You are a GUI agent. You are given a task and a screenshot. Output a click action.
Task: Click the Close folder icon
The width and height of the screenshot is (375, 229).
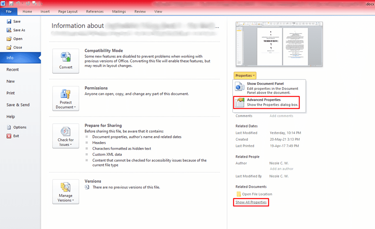[x=9, y=47]
